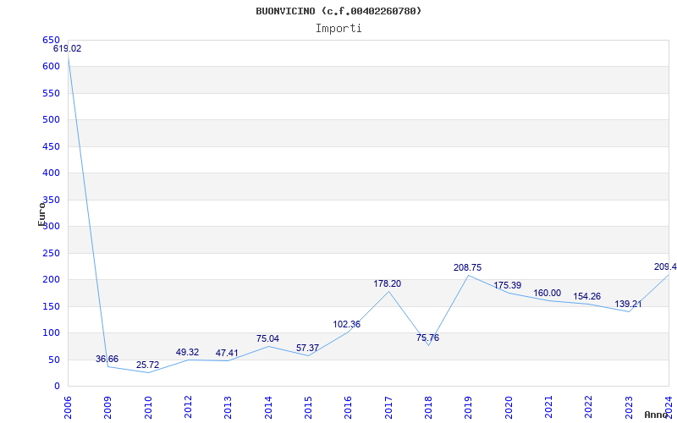Select the 250 y-axis tick label
Viewport: 677px width, 423px height.
51,253
